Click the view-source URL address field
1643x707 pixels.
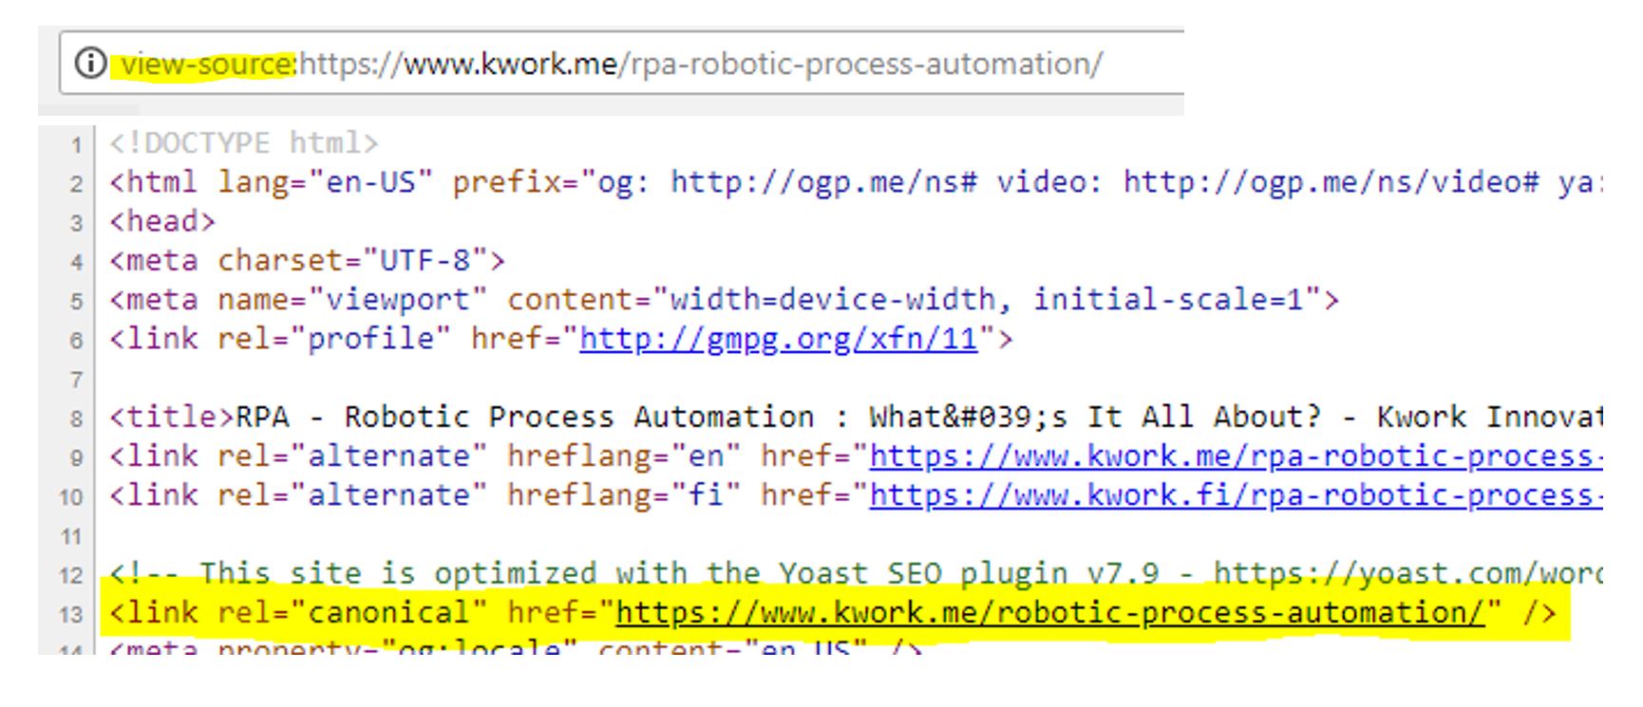(621, 64)
